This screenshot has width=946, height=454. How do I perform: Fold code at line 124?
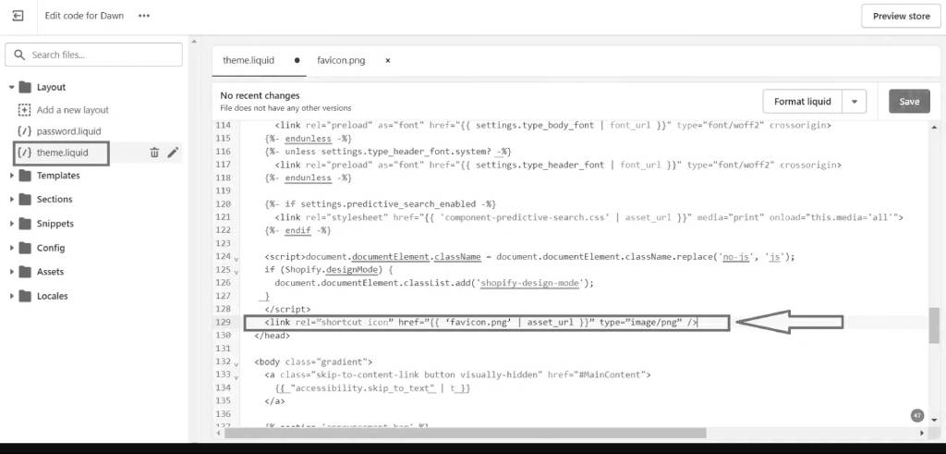pyautogui.click(x=236, y=258)
